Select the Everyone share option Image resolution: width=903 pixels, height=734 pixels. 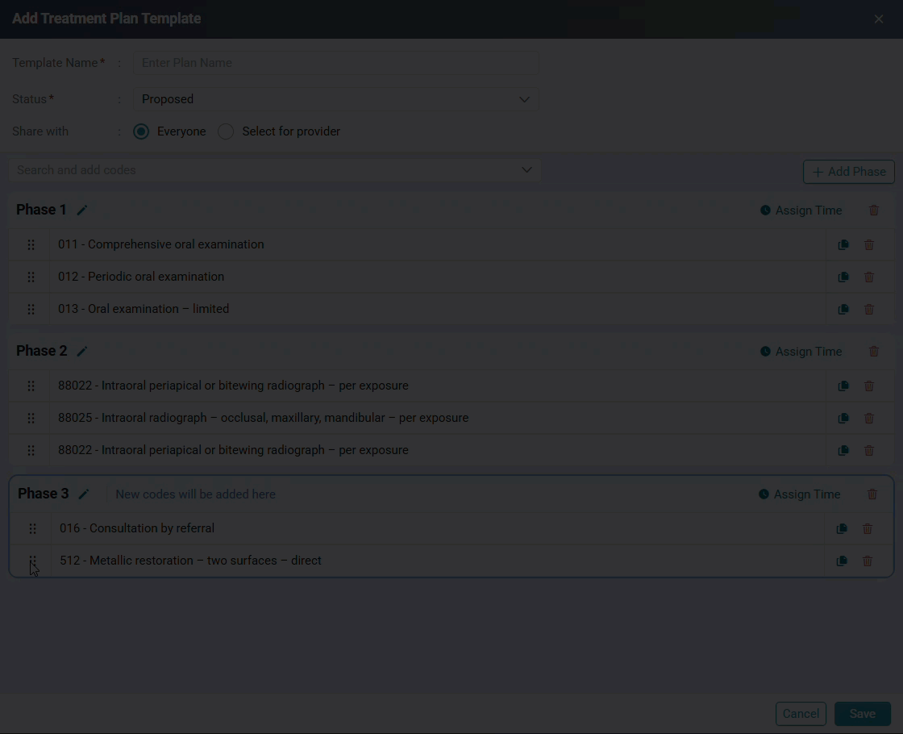(x=141, y=131)
